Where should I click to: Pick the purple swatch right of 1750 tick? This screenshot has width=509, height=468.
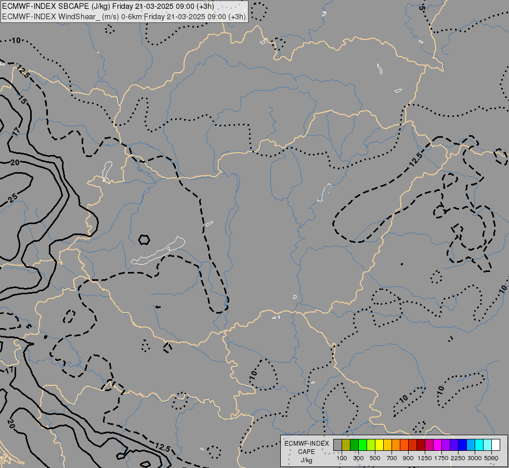tap(446, 445)
